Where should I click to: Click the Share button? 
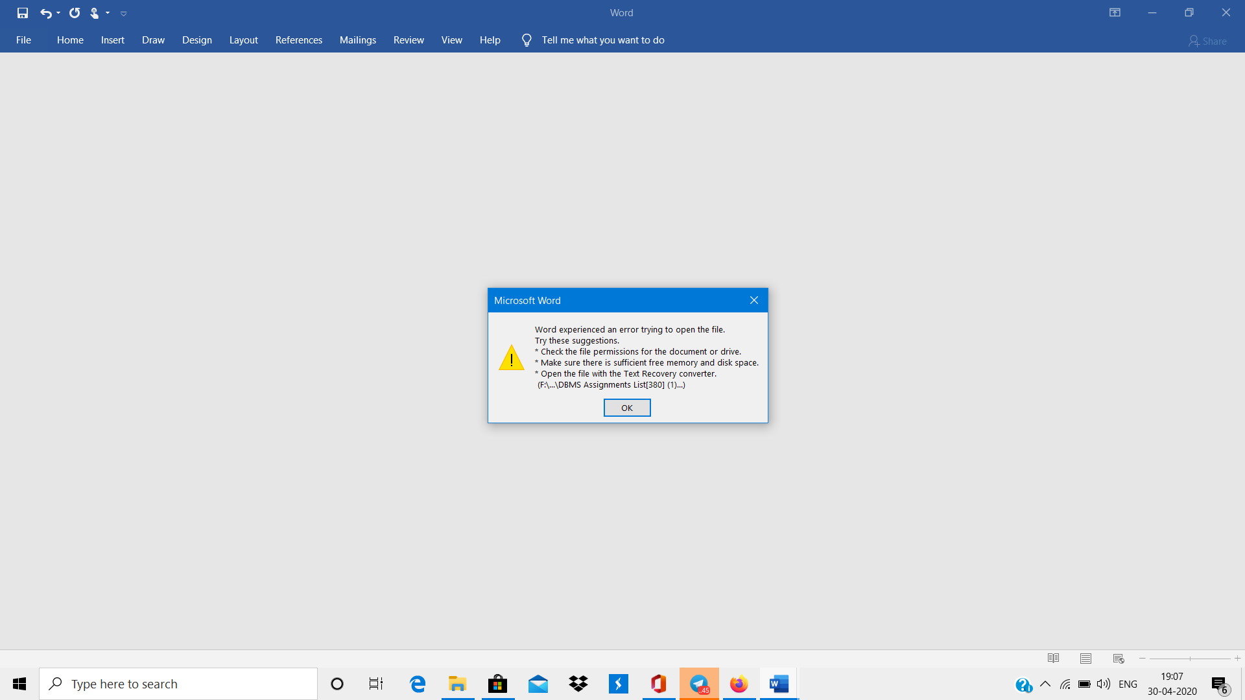(1207, 41)
